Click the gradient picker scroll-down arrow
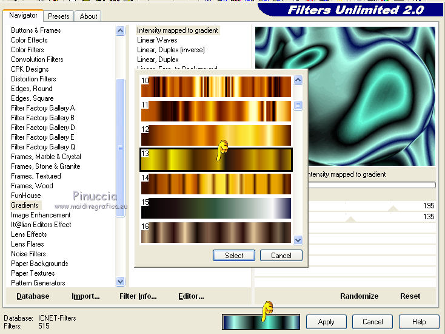 [x=298, y=240]
